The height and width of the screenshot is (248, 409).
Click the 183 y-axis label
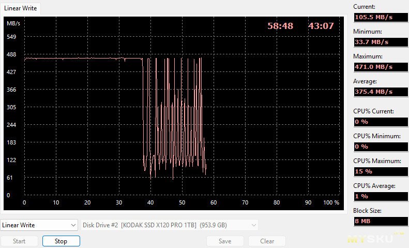click(11, 142)
